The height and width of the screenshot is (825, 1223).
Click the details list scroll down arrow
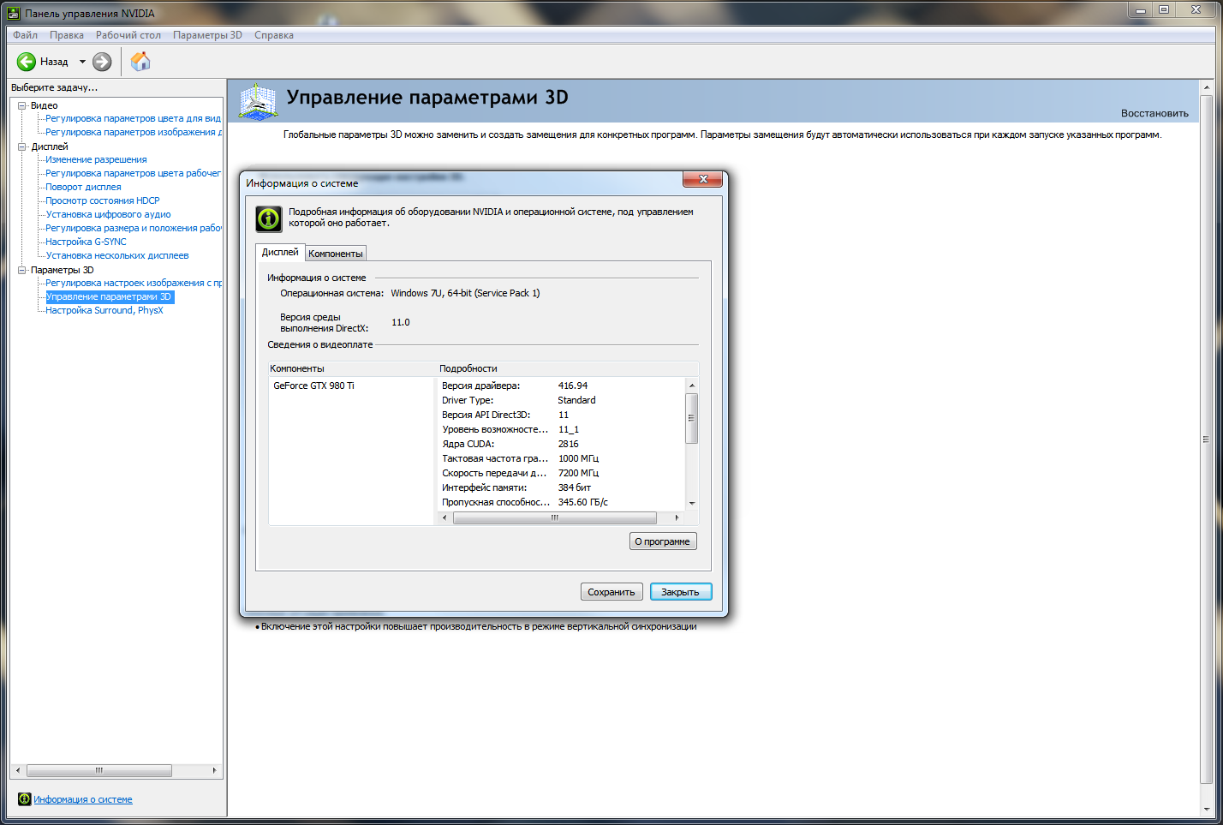(692, 504)
